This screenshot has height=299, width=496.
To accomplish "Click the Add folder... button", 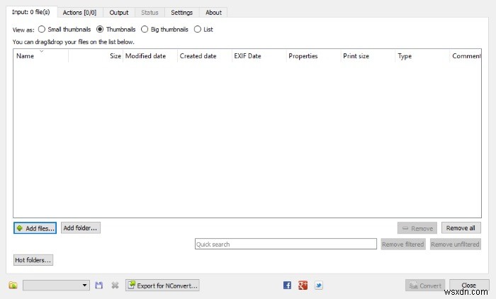I will (81, 228).
